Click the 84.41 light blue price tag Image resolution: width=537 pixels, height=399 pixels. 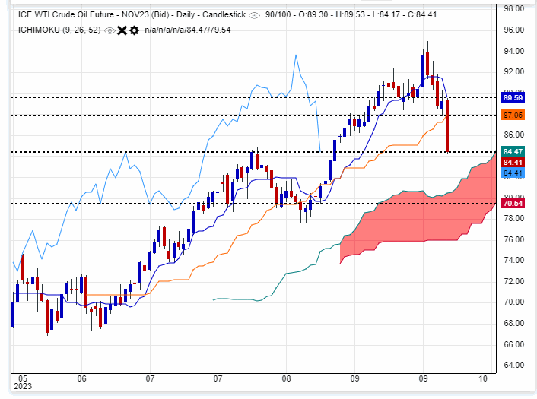tap(513, 173)
